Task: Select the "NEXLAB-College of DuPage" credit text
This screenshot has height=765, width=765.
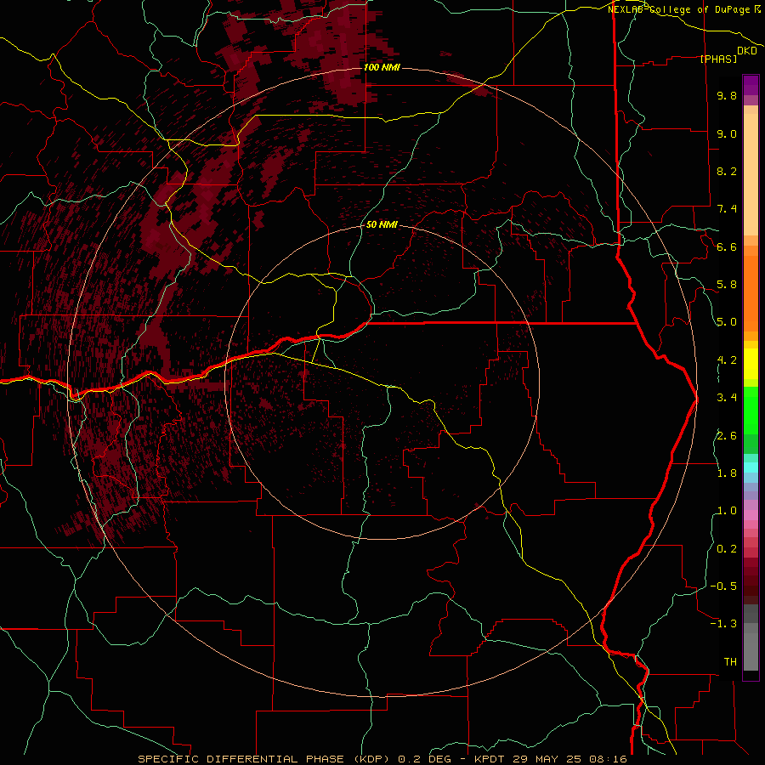Action: click(678, 9)
